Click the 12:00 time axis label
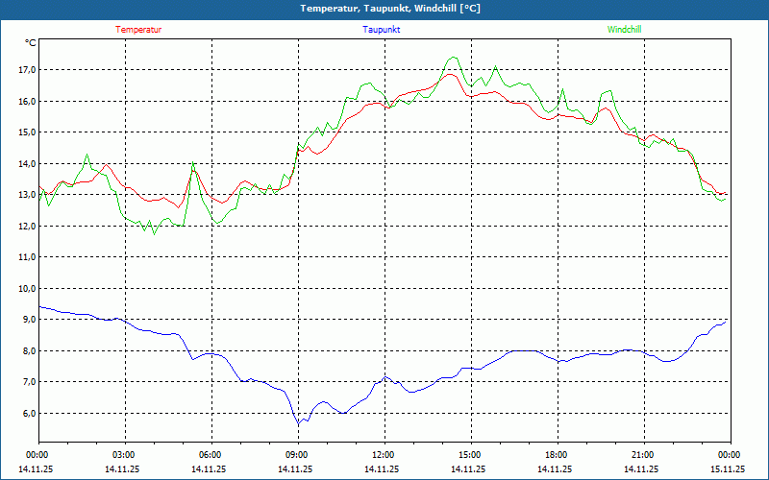Screen dimensions: 769x480 [384, 455]
